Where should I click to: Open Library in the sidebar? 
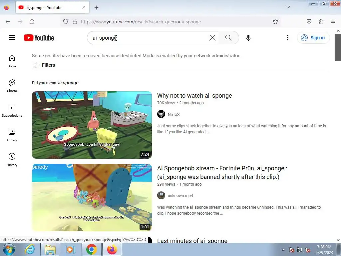pos(12,135)
